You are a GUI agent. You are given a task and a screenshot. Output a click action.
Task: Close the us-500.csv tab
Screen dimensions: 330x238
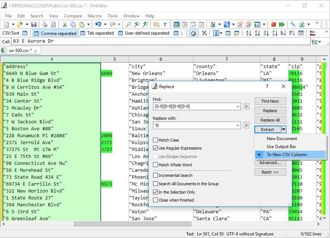pos(36,51)
